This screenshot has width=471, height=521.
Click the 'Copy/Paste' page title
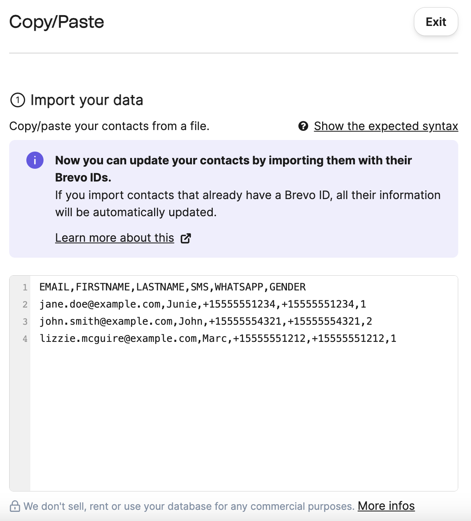[57, 22]
